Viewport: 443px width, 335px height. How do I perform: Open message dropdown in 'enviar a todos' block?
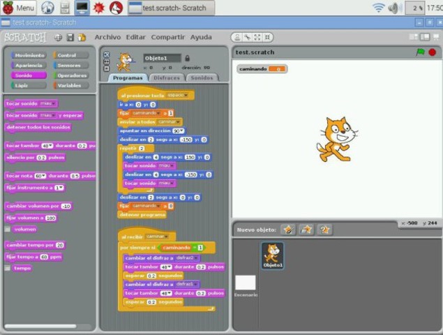169,122
